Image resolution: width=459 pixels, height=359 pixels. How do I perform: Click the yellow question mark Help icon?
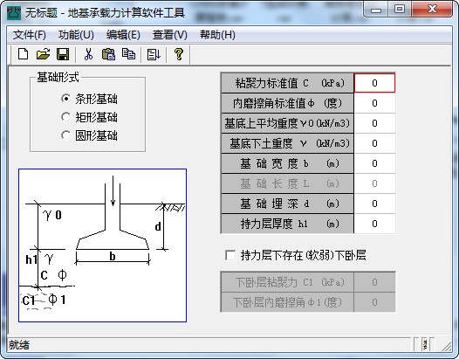[x=179, y=54]
